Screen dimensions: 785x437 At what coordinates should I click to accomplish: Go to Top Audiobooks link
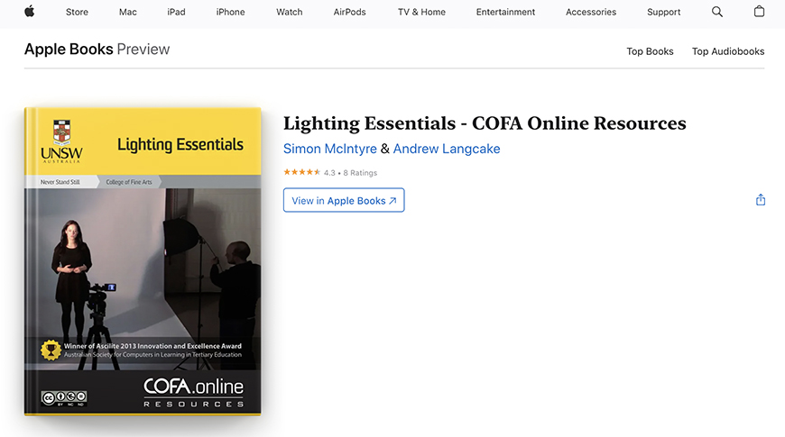[728, 51]
